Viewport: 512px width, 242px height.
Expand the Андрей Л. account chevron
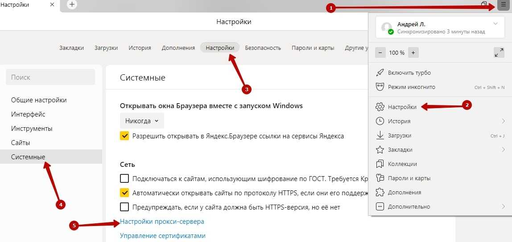coord(495,24)
